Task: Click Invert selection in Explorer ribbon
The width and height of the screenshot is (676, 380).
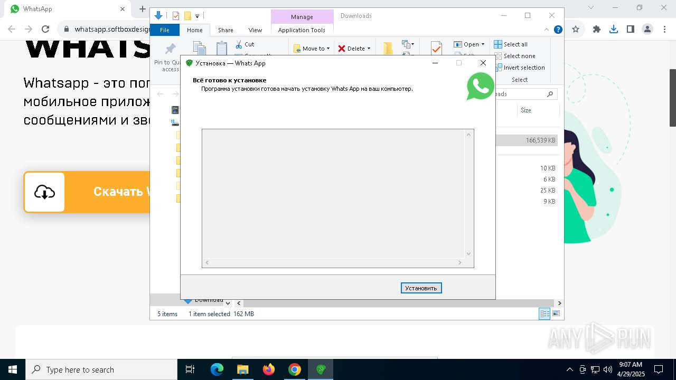Action: [x=520, y=68]
